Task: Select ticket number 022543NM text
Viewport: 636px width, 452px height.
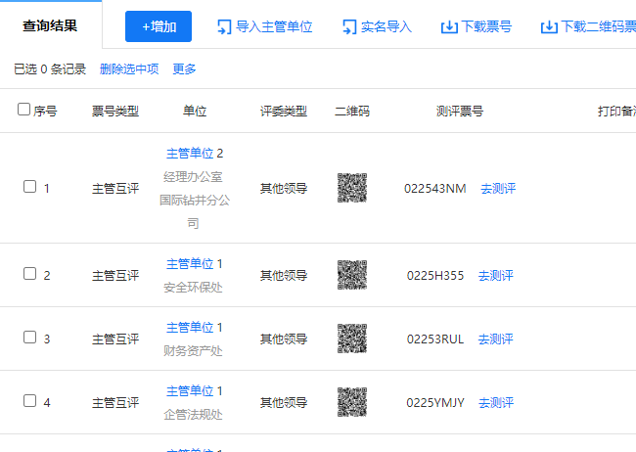Action: click(435, 188)
